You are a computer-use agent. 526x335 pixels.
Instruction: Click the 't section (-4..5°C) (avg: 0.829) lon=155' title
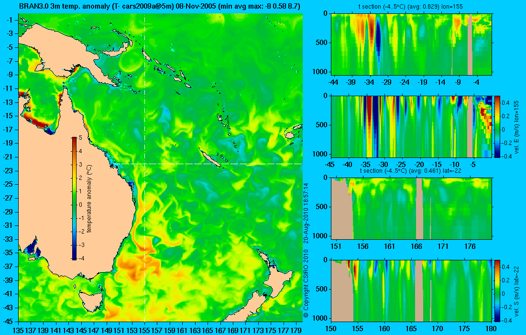[x=411, y=7]
